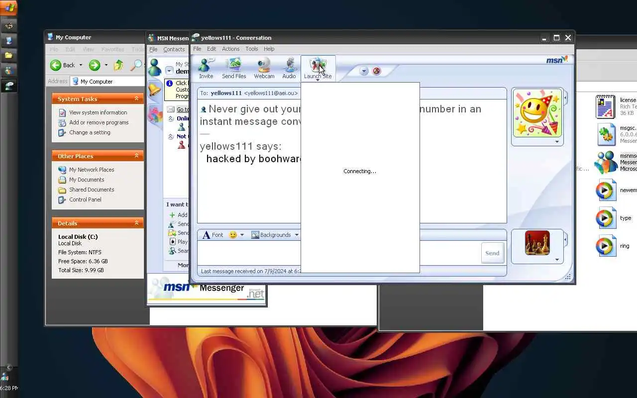Viewport: 637px width, 398px height.
Task: Open the Backgrounds dropdown arrow
Action: pos(297,235)
